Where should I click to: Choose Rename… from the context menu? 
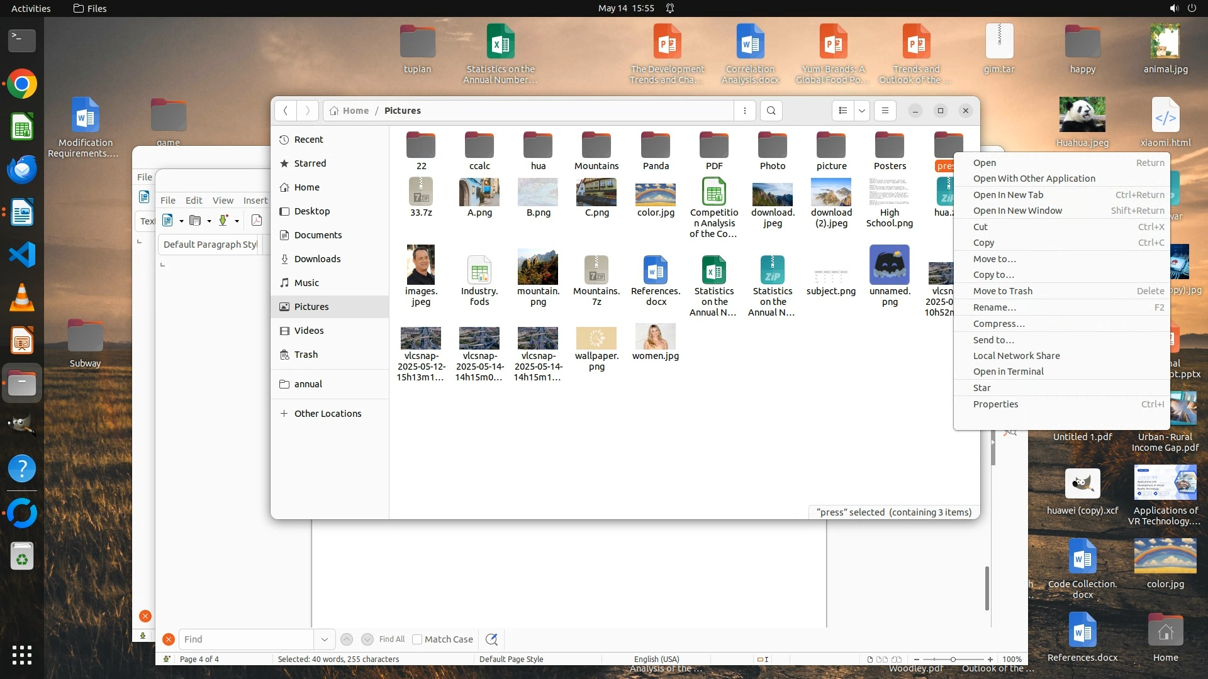pyautogui.click(x=994, y=307)
